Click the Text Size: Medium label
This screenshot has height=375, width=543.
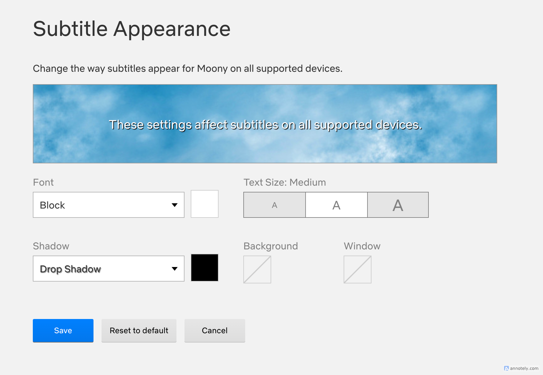[285, 182]
